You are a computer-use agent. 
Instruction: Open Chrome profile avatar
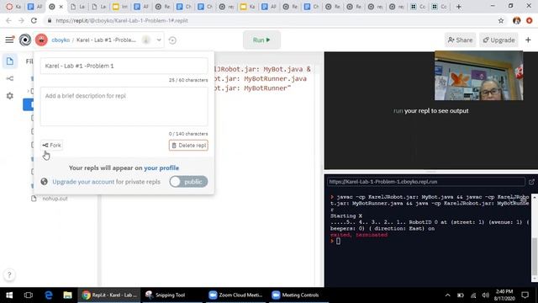coord(516,20)
